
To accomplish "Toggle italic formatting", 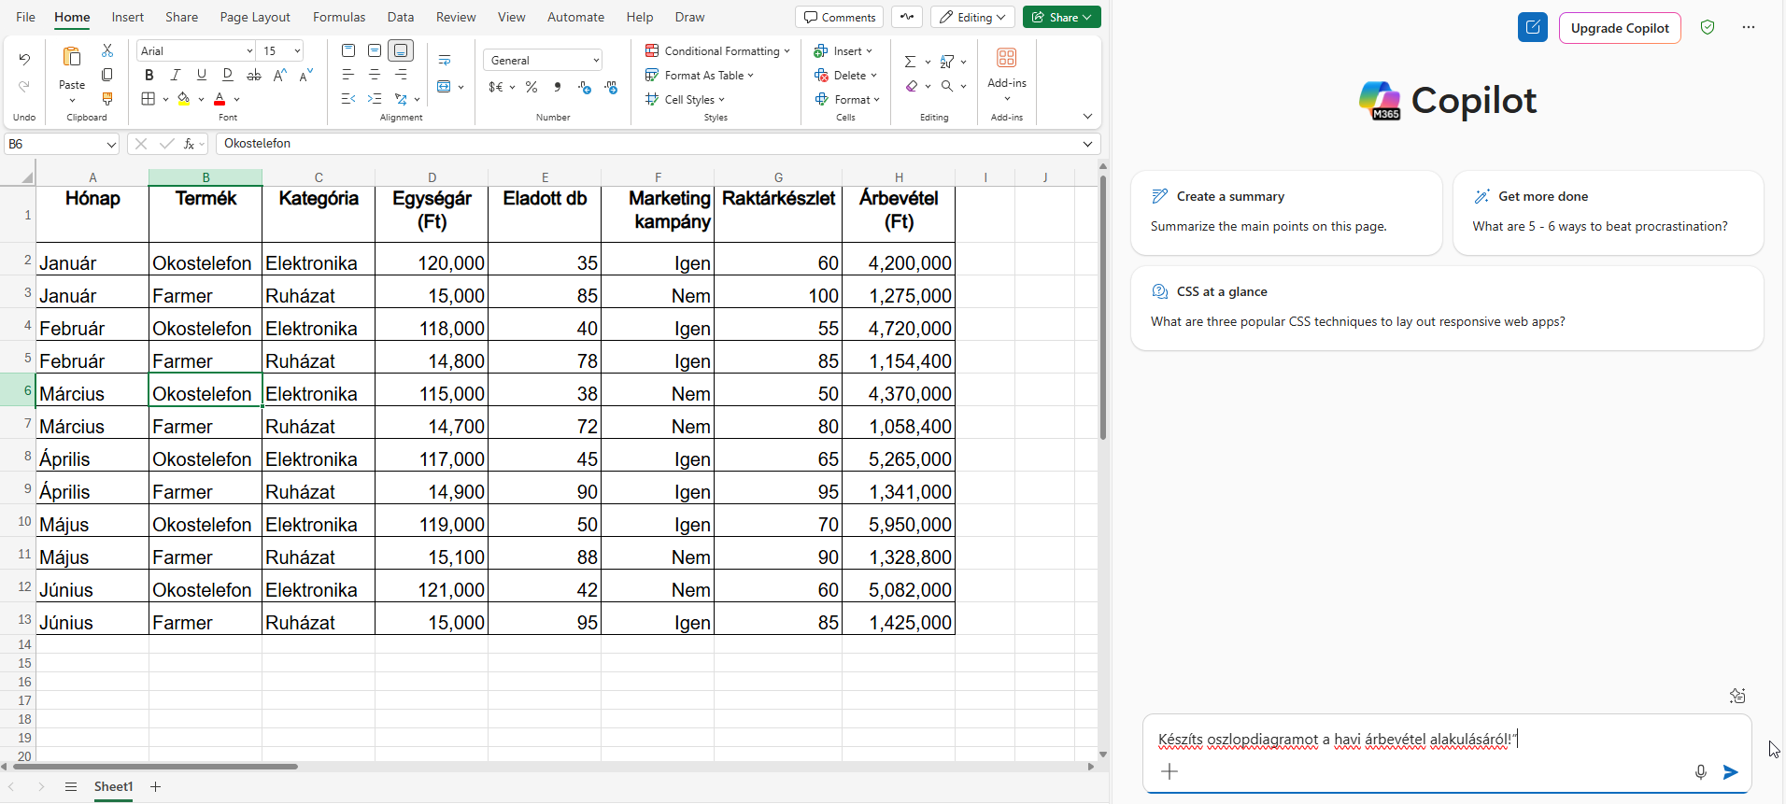I will tap(175, 75).
